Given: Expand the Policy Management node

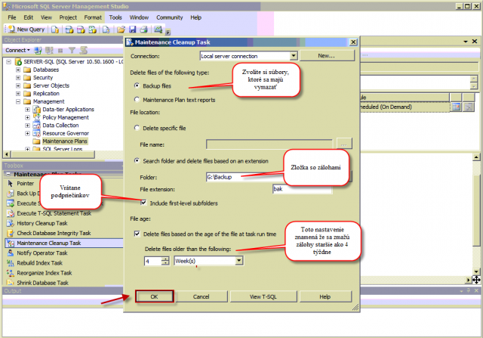Looking at the screenshot, I should [x=27, y=117].
